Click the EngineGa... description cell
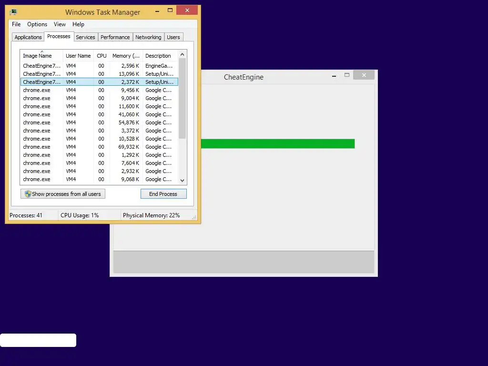This screenshot has width=488, height=366. (159, 66)
